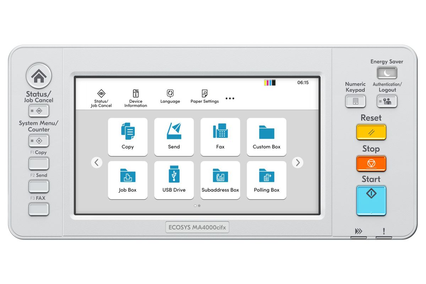
Task: Select the F1 Copy function key
Action: [x=39, y=164]
